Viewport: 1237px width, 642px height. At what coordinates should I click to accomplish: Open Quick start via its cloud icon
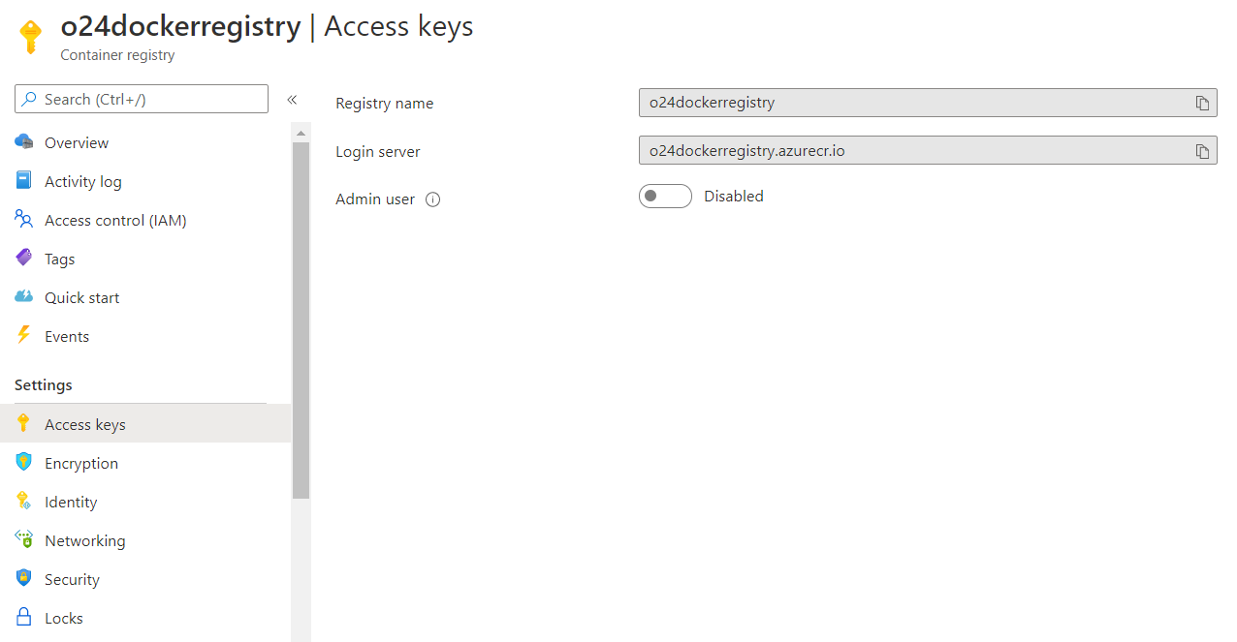23,297
